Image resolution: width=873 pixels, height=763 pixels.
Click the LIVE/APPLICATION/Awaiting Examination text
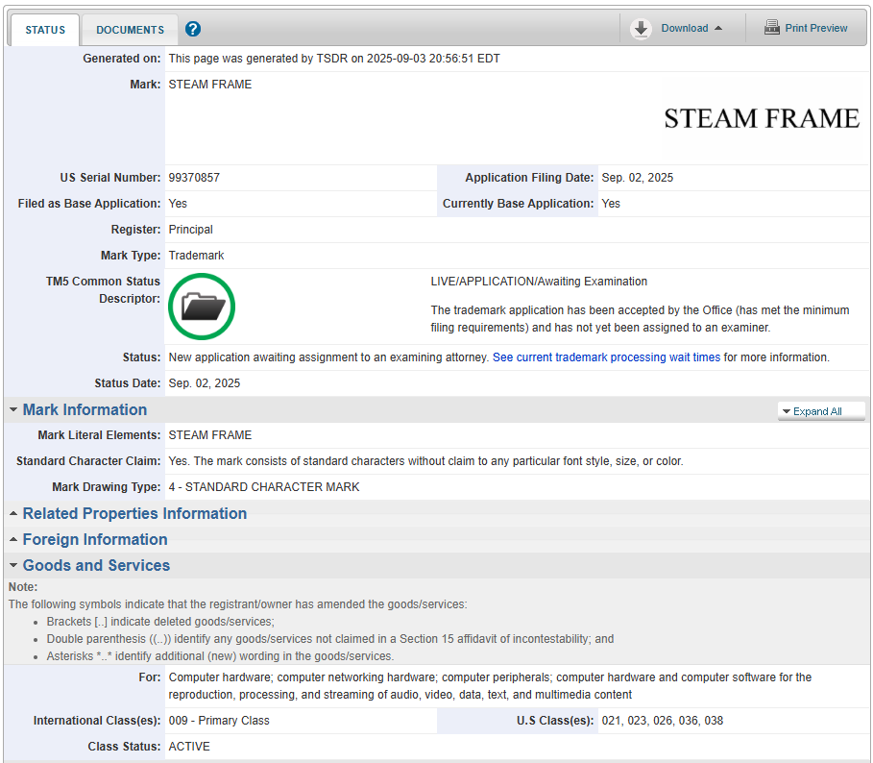(539, 282)
